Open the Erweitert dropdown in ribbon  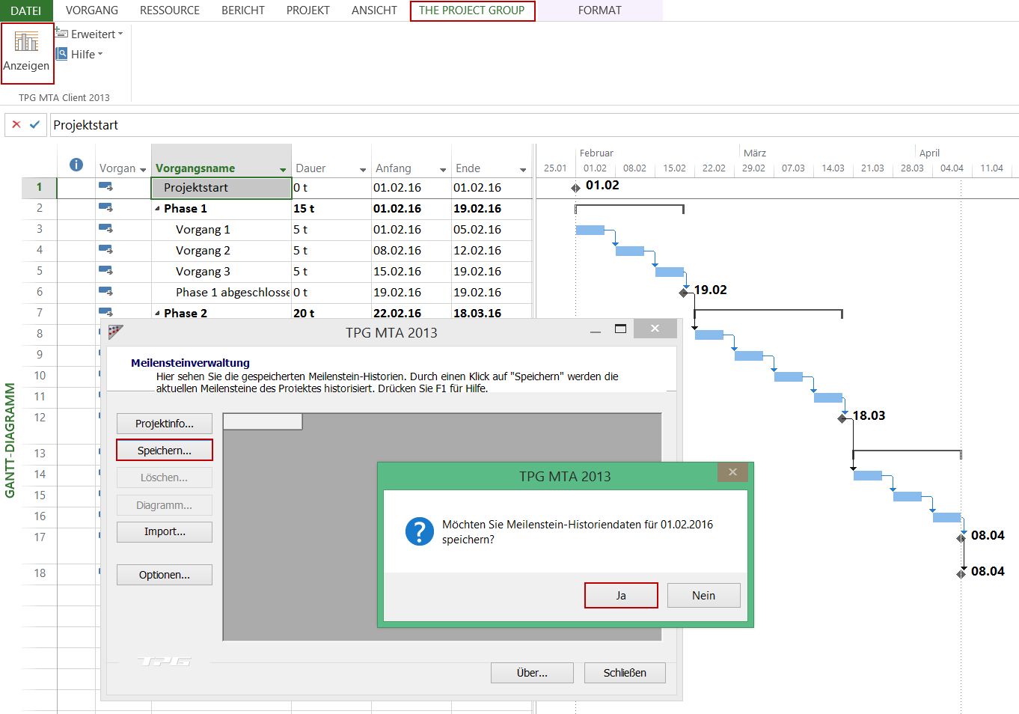pyautogui.click(x=93, y=34)
